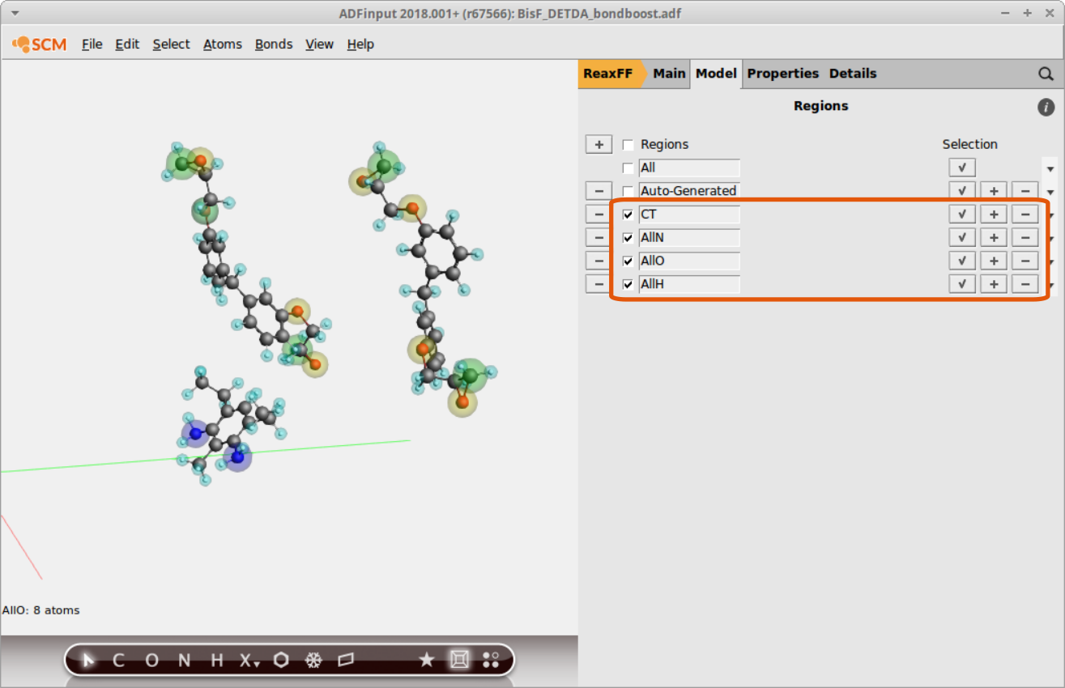Toggle the Regions header checkbox
This screenshot has width=1065, height=688.
pyautogui.click(x=628, y=145)
